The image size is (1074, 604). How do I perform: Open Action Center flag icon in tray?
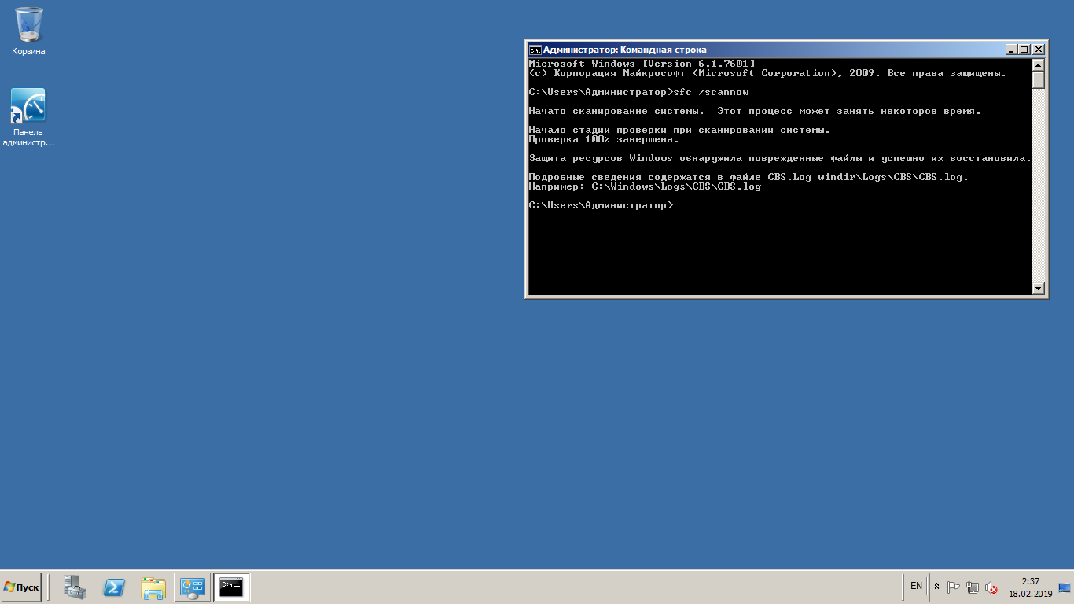(x=954, y=587)
